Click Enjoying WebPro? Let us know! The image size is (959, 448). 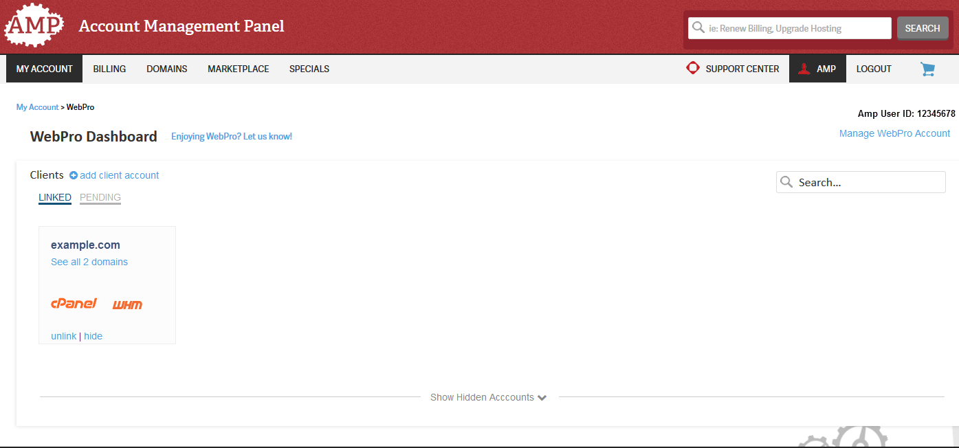pos(232,137)
